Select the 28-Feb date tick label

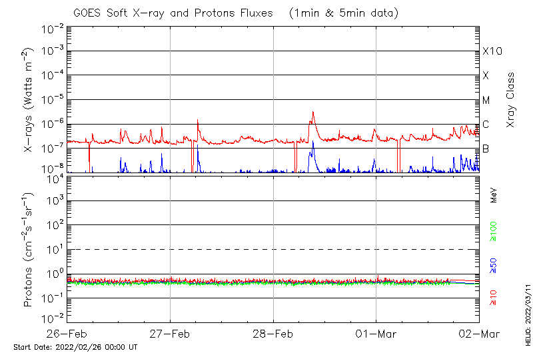[273, 333]
